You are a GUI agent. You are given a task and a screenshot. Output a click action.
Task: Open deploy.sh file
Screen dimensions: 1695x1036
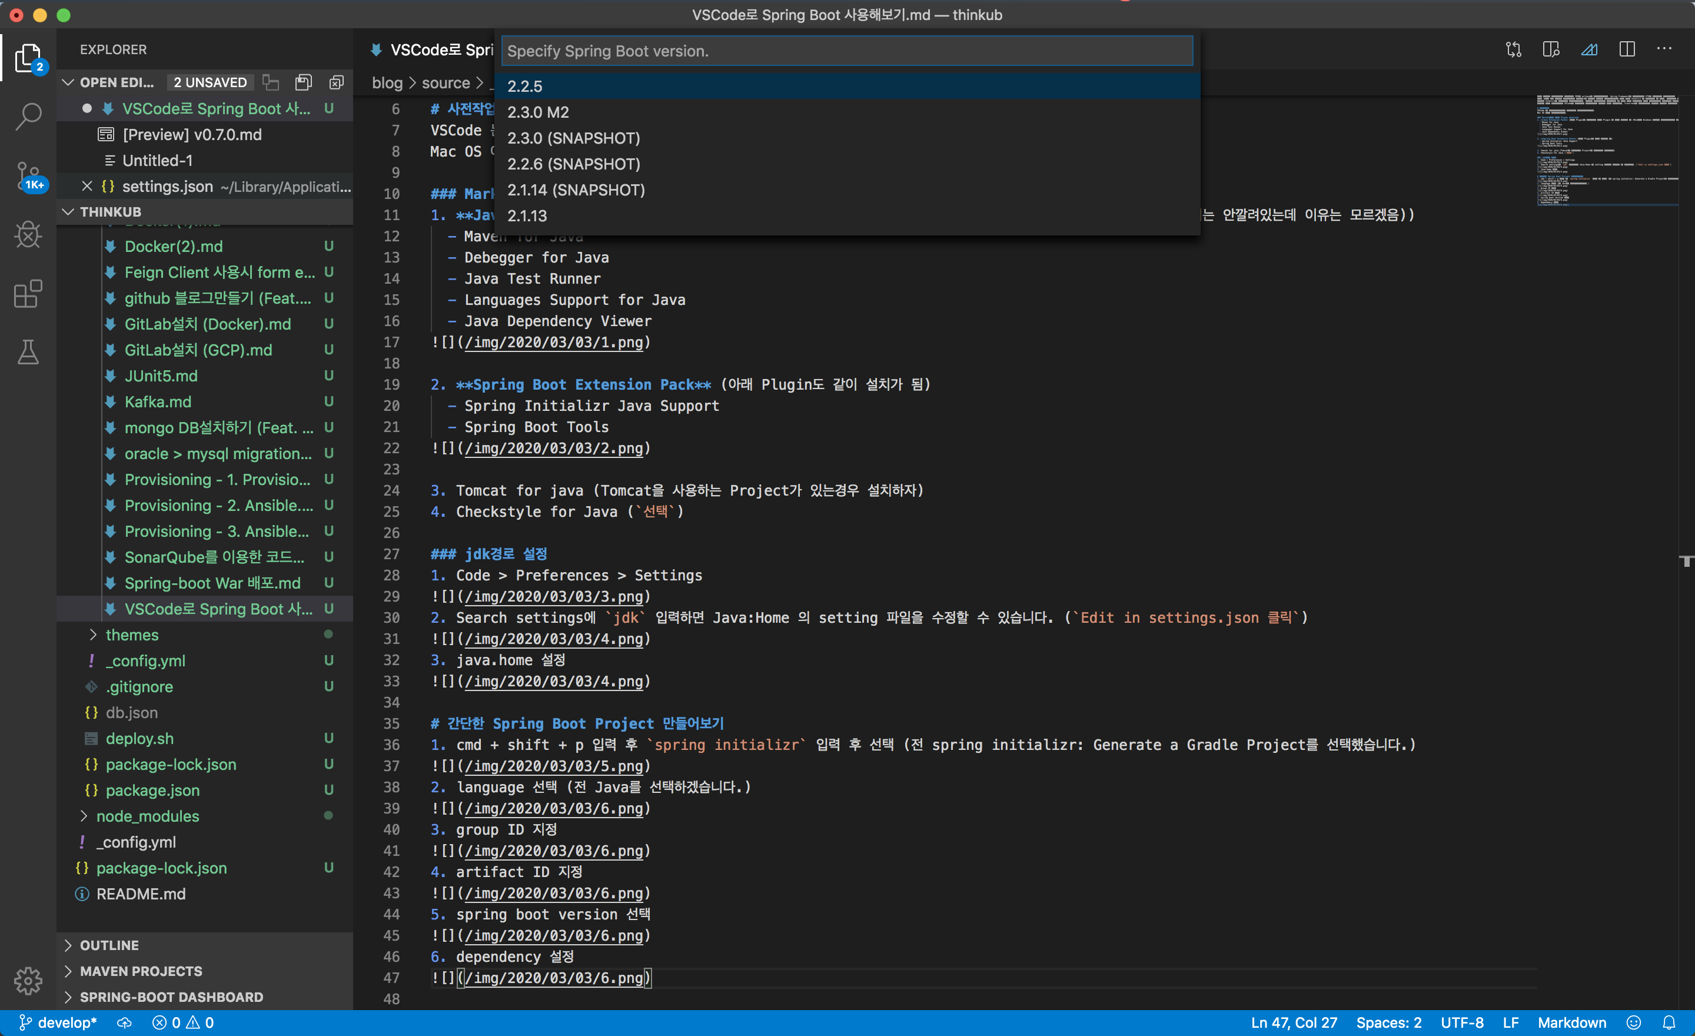click(x=205, y=738)
